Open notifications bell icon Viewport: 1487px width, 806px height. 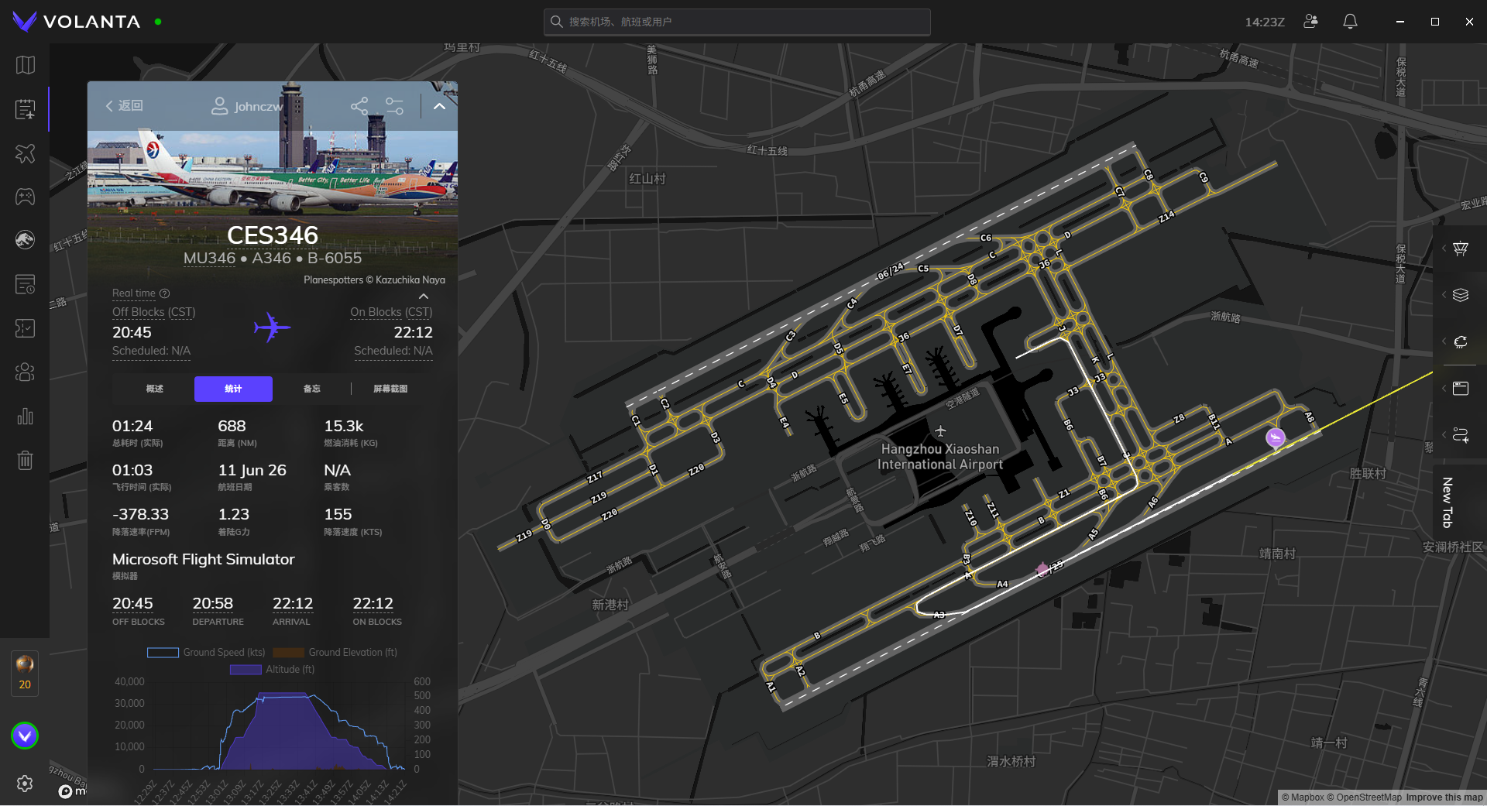coord(1350,22)
